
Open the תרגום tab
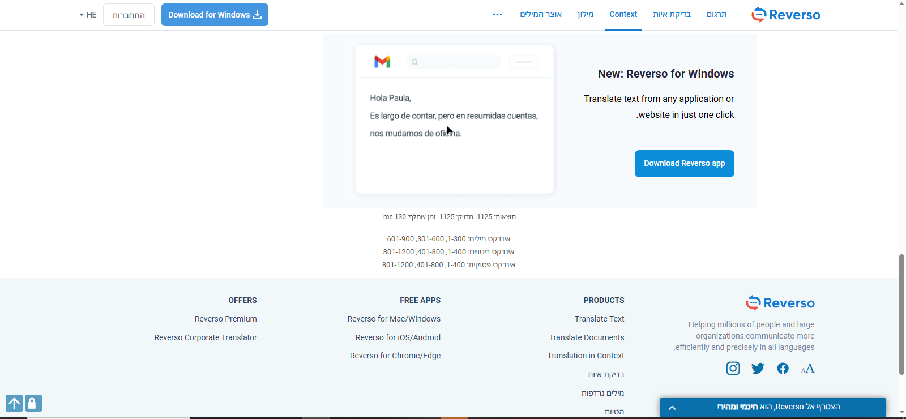click(x=716, y=15)
